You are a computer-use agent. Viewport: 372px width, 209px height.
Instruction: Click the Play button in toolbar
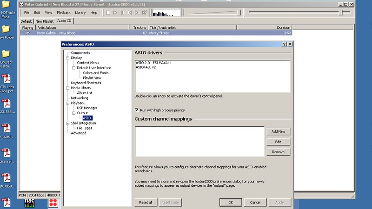point(115,13)
